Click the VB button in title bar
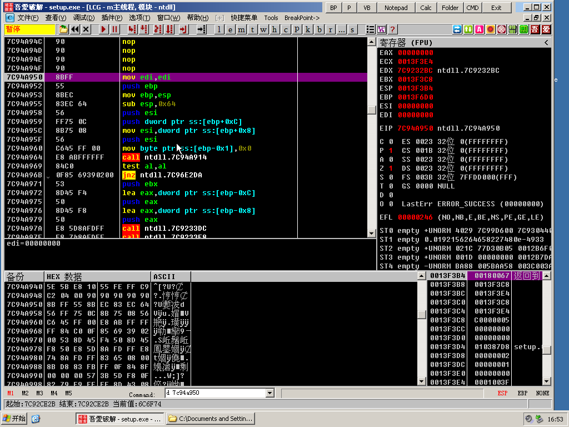The width and height of the screenshot is (569, 427). (x=367, y=8)
